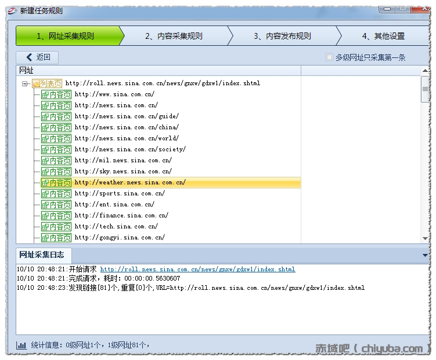Screen dimensions: 436x360
Task: Click 内容页 icon for sky.news.sina.com.cn
Action: 56,172
